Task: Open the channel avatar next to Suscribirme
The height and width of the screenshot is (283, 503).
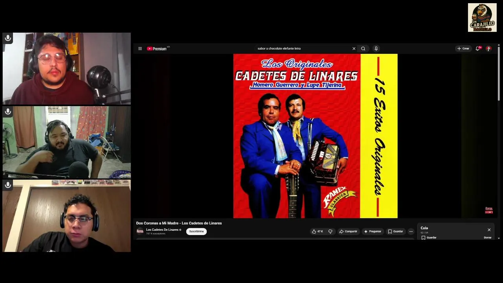Action: pyautogui.click(x=140, y=231)
